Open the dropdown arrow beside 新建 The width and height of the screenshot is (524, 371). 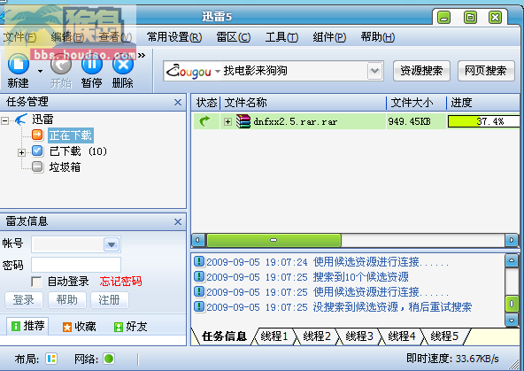pyautogui.click(x=40, y=71)
